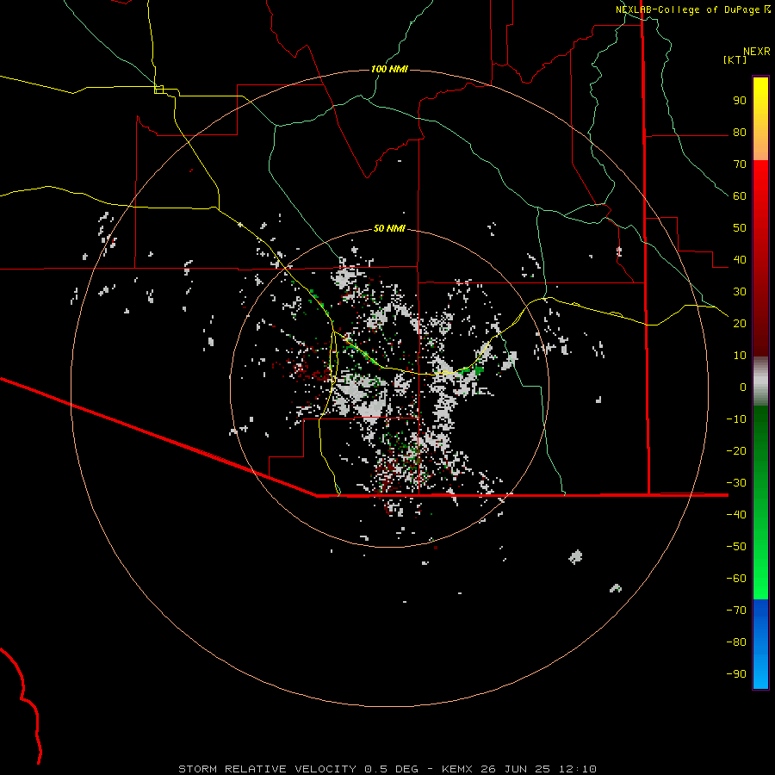Click the -10 value on the velocity scale
The width and height of the screenshot is (775, 775).
pos(736,419)
